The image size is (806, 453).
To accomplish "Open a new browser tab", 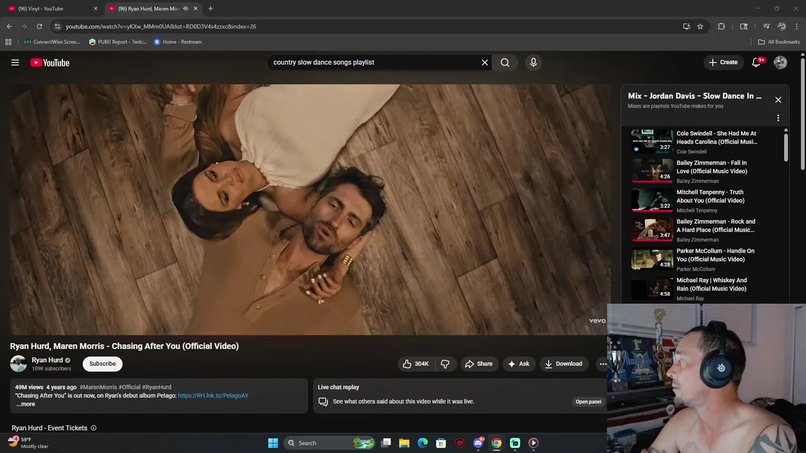I will [x=210, y=9].
